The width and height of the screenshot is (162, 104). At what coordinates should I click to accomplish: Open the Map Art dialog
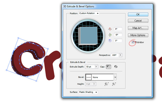point(138,28)
